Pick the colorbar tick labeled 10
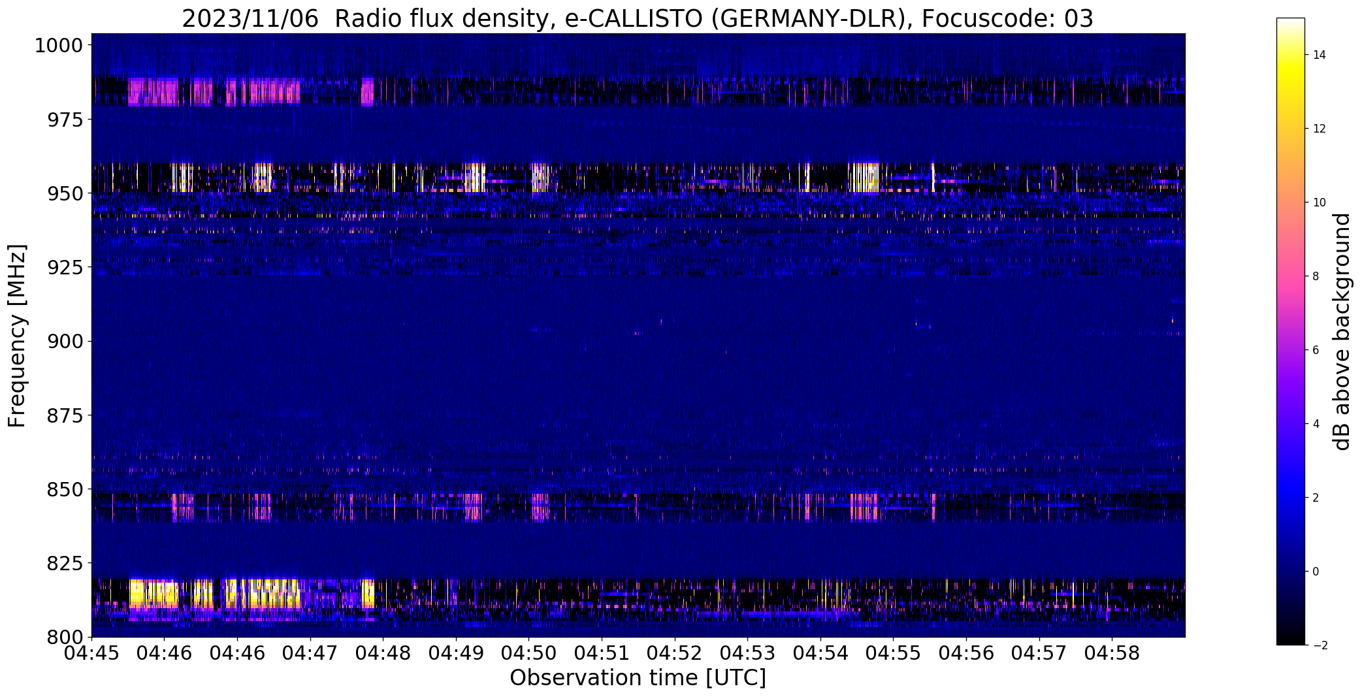 point(1320,203)
